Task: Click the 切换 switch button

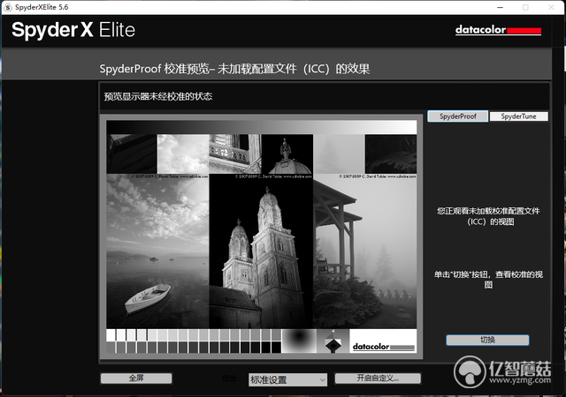Action: point(487,340)
